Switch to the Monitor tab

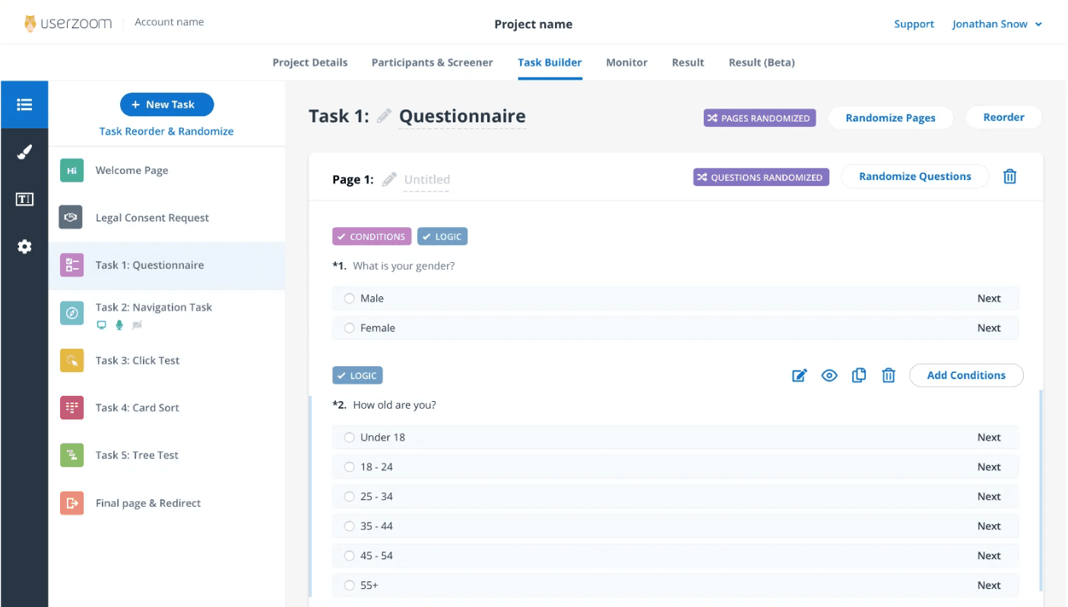(x=626, y=62)
